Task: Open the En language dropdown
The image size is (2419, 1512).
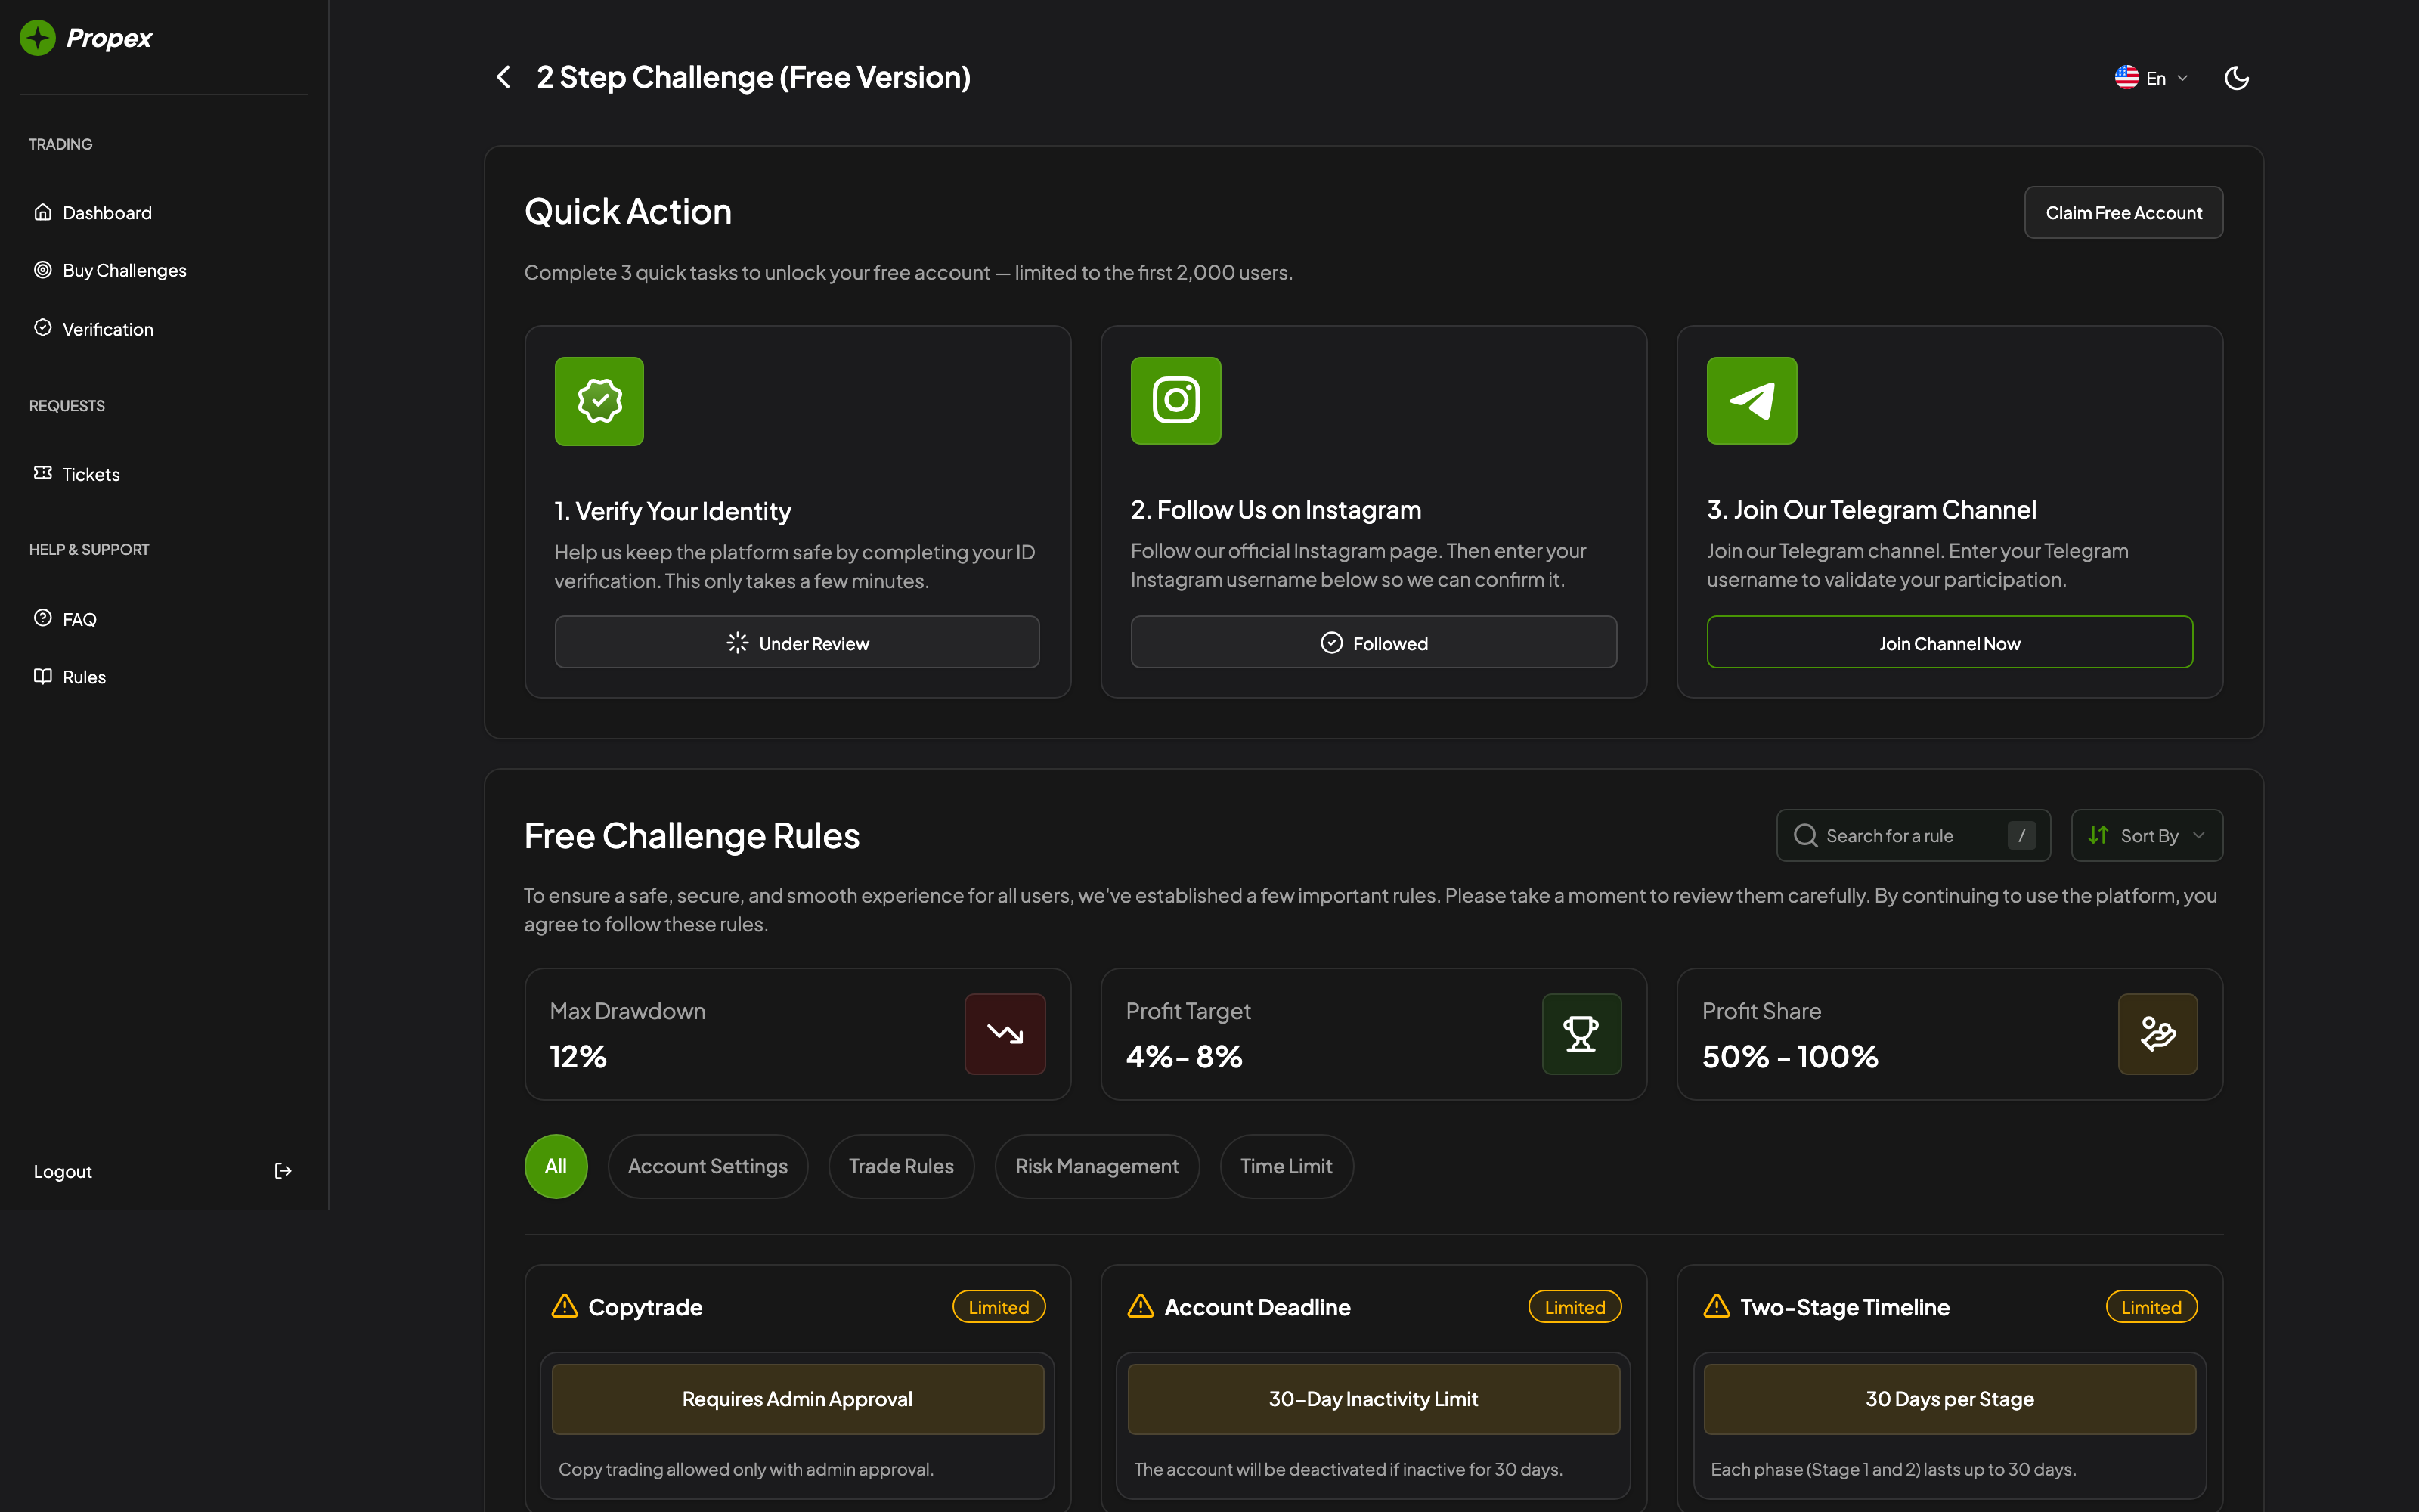Action: [x=2152, y=78]
